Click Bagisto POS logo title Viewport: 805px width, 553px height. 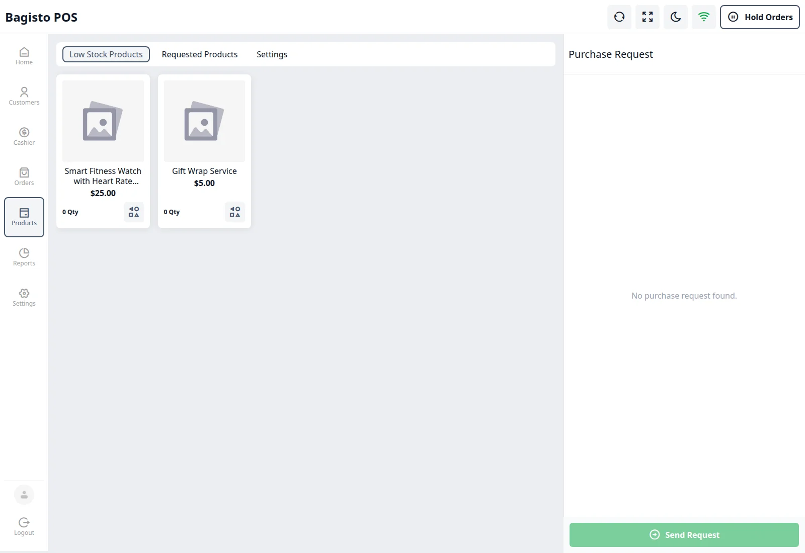click(x=41, y=17)
